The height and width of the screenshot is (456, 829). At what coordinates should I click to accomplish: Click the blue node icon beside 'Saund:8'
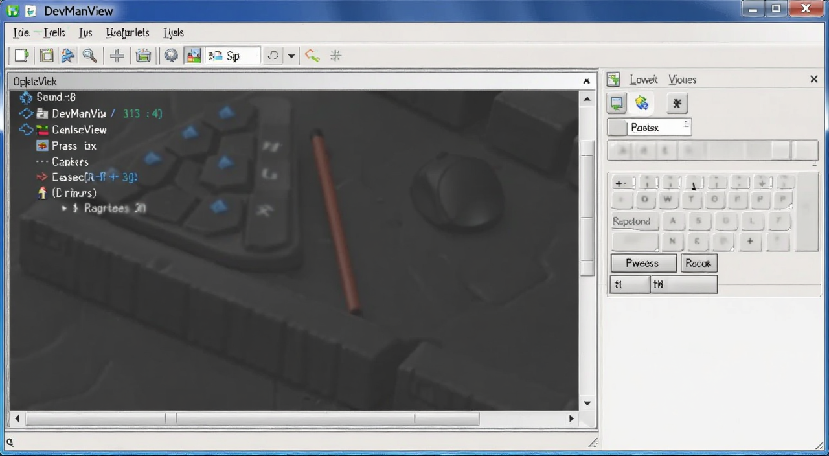(26, 97)
